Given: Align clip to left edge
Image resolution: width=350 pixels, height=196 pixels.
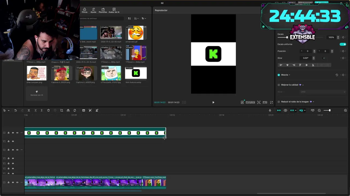Looking at the screenshot, I should 281,65.
